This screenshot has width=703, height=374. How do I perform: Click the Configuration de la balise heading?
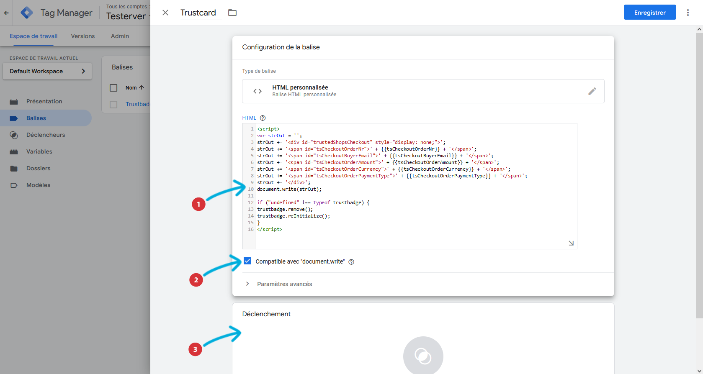pyautogui.click(x=281, y=47)
